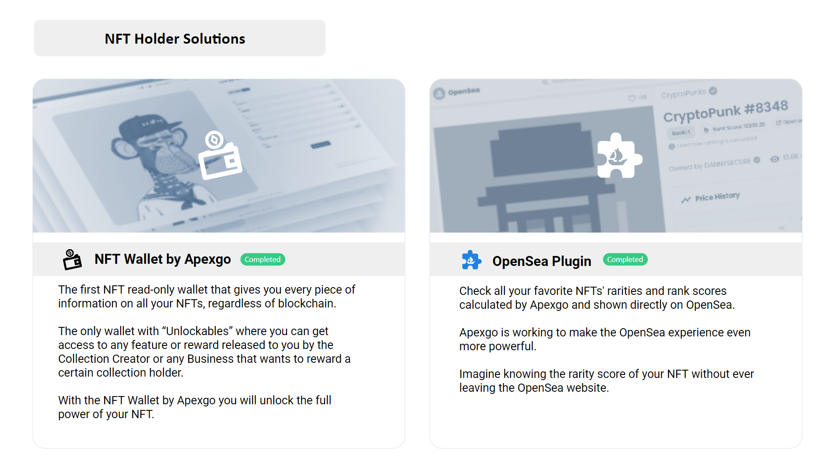The image size is (830, 467).
Task: Click the white wallet icon on Bored Ape image
Action: click(220, 156)
